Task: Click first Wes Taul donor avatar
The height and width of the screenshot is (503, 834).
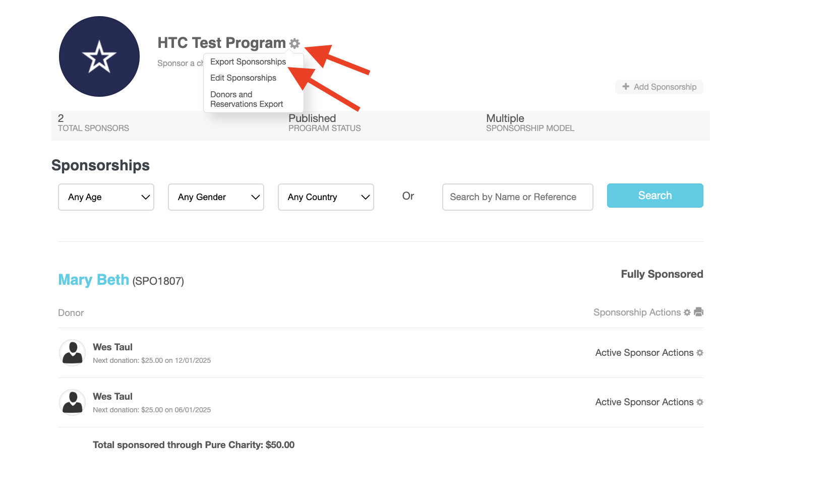Action: point(73,352)
